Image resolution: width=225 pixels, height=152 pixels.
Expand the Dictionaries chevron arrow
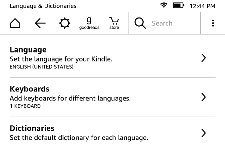[203, 133]
